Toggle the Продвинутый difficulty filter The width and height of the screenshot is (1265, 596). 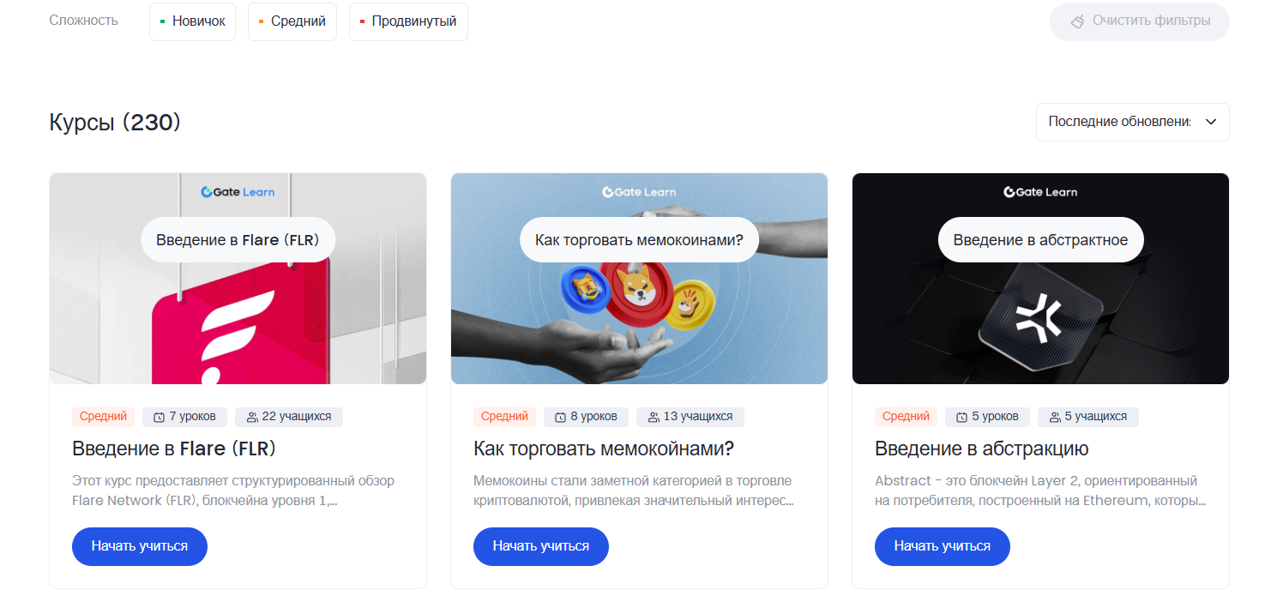coord(408,21)
